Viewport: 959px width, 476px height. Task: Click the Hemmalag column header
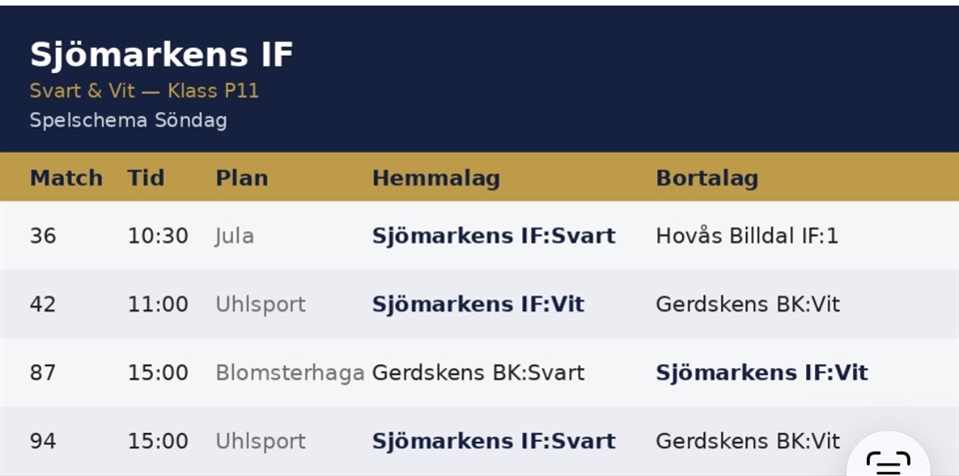click(x=437, y=179)
